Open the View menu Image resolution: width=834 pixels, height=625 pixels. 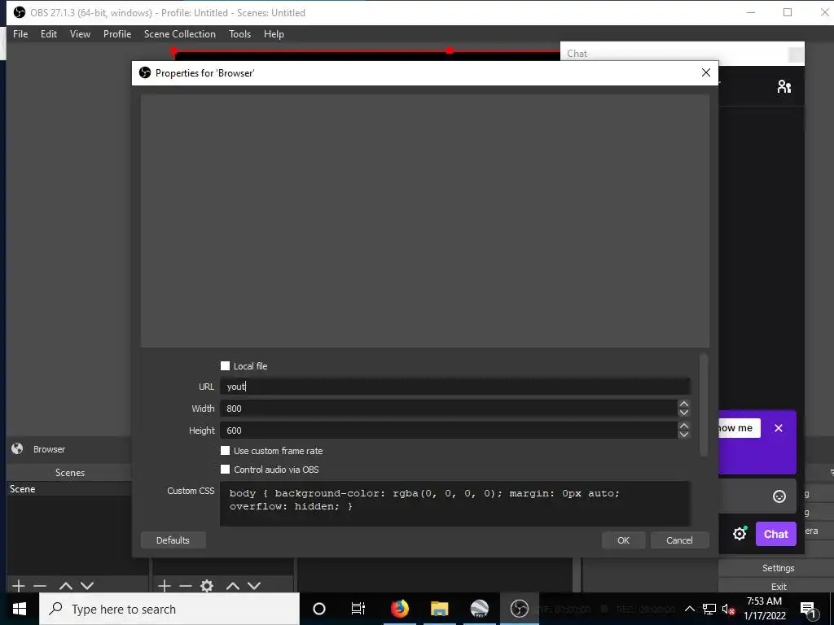(80, 34)
